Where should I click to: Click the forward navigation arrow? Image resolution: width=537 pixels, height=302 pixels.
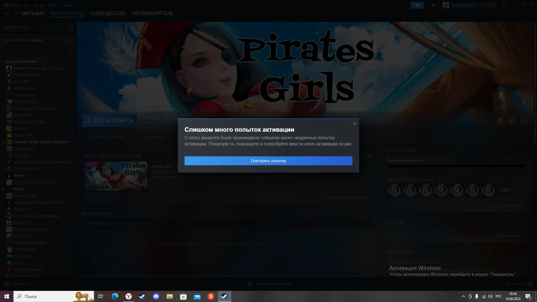tap(15, 13)
